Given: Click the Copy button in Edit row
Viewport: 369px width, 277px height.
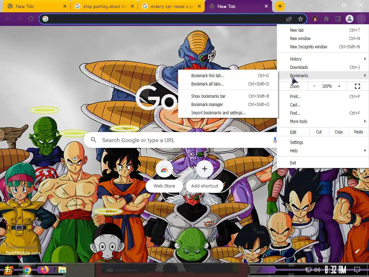Looking at the screenshot, I should click(x=339, y=132).
